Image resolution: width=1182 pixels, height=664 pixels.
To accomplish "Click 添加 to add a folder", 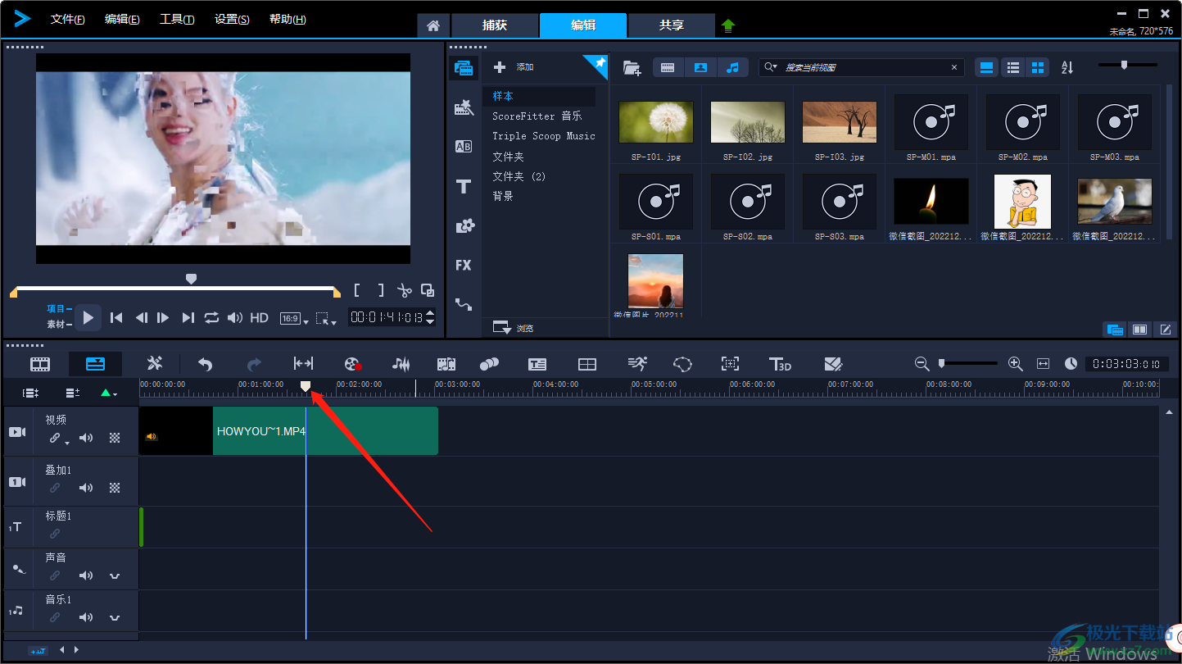I will pyautogui.click(x=514, y=67).
